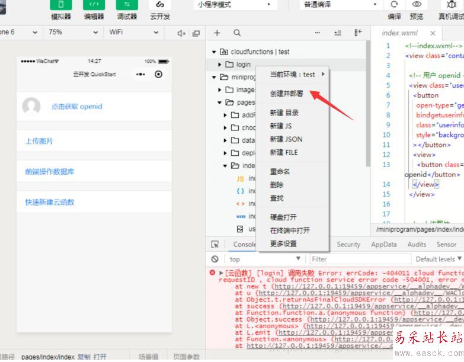464x362 pixels.
Task: Click the preview (预览) eye icon
Action: (417, 4)
